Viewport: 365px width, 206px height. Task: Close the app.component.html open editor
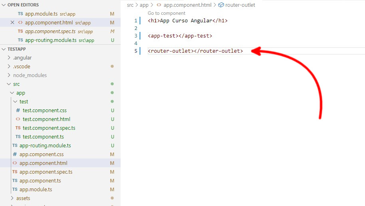[x=12, y=23]
